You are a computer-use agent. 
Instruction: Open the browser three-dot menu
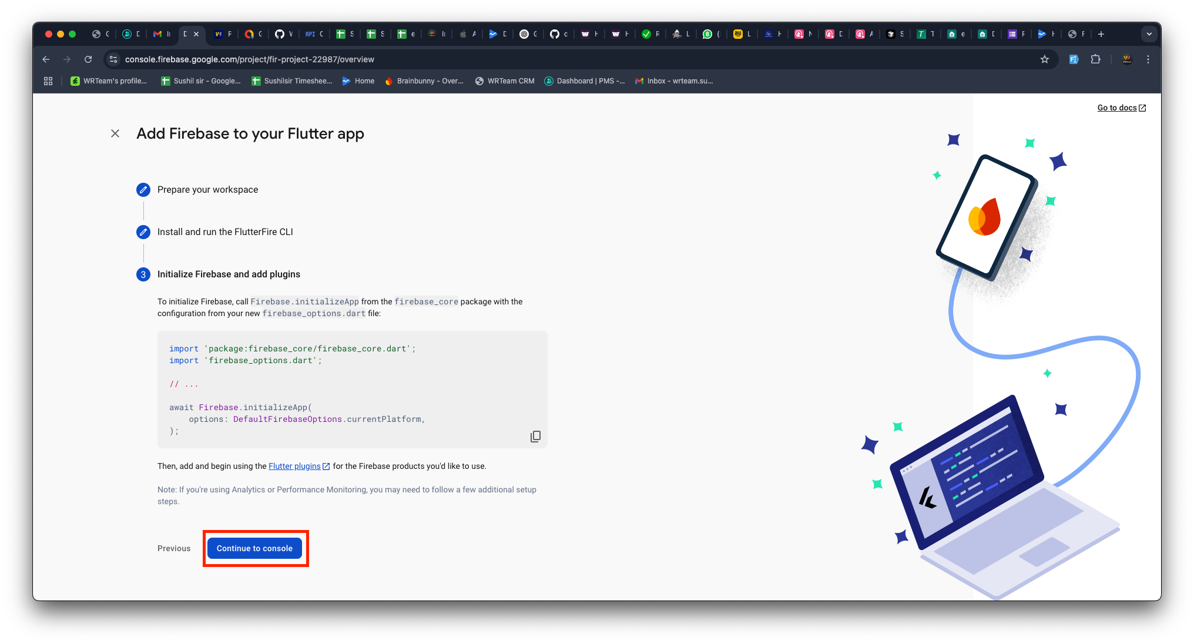(1148, 59)
